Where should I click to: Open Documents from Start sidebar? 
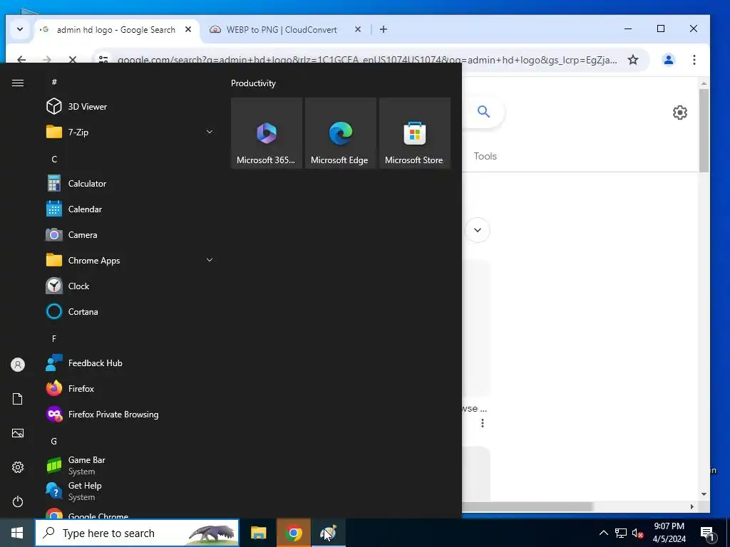pyautogui.click(x=18, y=399)
